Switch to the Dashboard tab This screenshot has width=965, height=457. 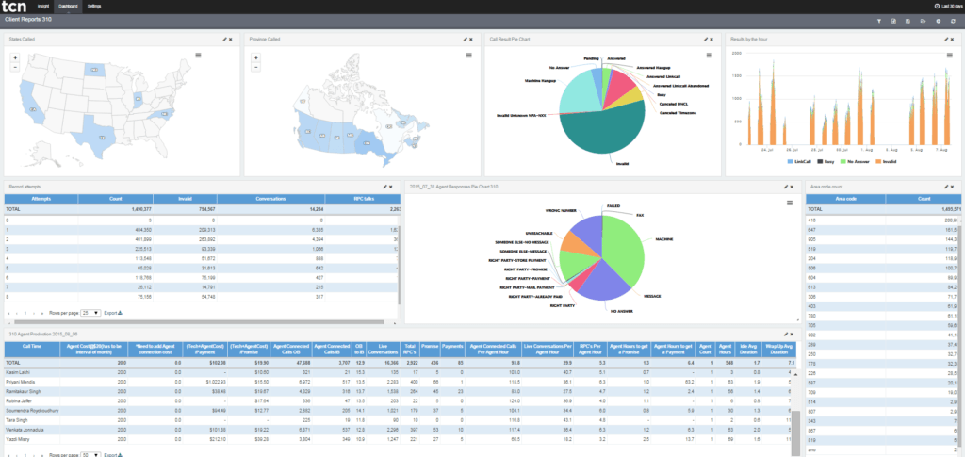tap(68, 6)
